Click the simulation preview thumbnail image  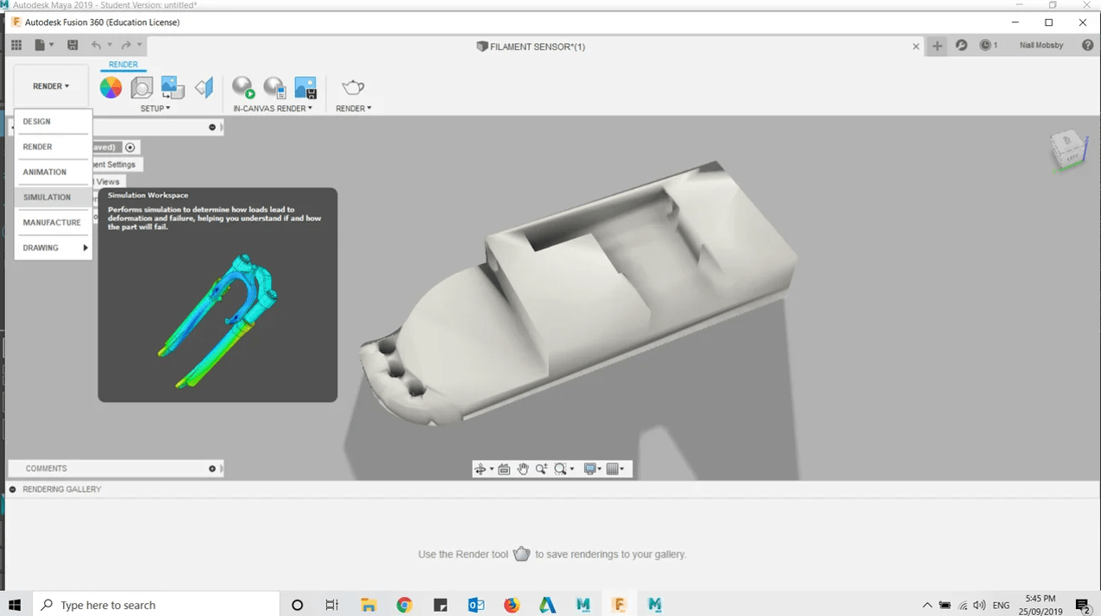point(217,322)
